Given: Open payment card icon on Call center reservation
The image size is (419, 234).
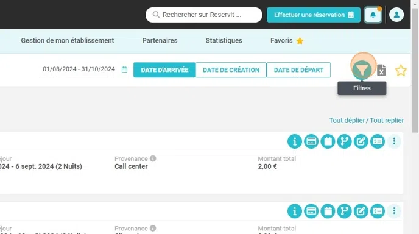Looking at the screenshot, I should [x=311, y=141].
